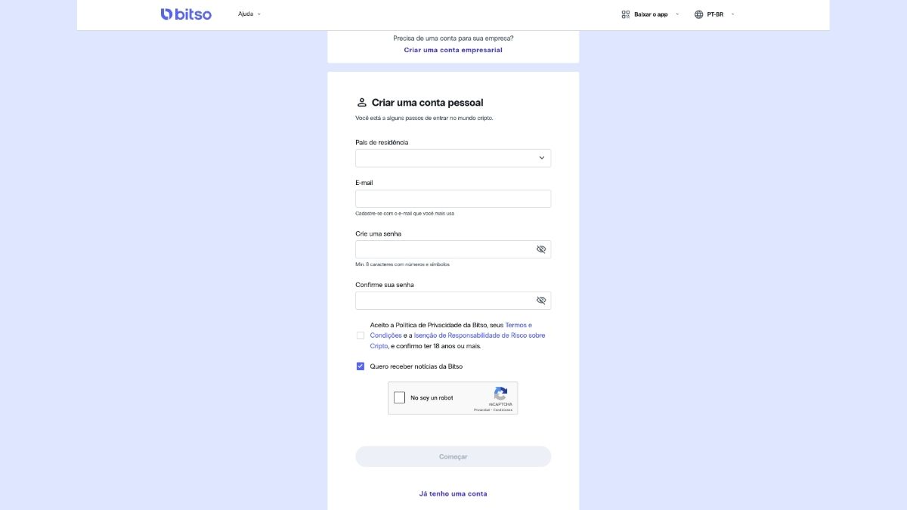Click the person icon beside Criar uma conta pessoal
Viewport: 907px width, 510px height.
click(361, 103)
